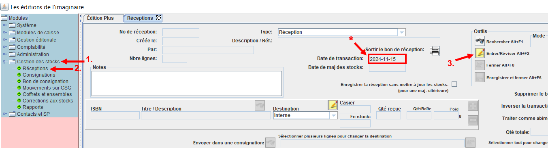Viewport: 548px width, 148px height.
Task: Open Corrections aux stocks tree item
Action: tap(48, 101)
